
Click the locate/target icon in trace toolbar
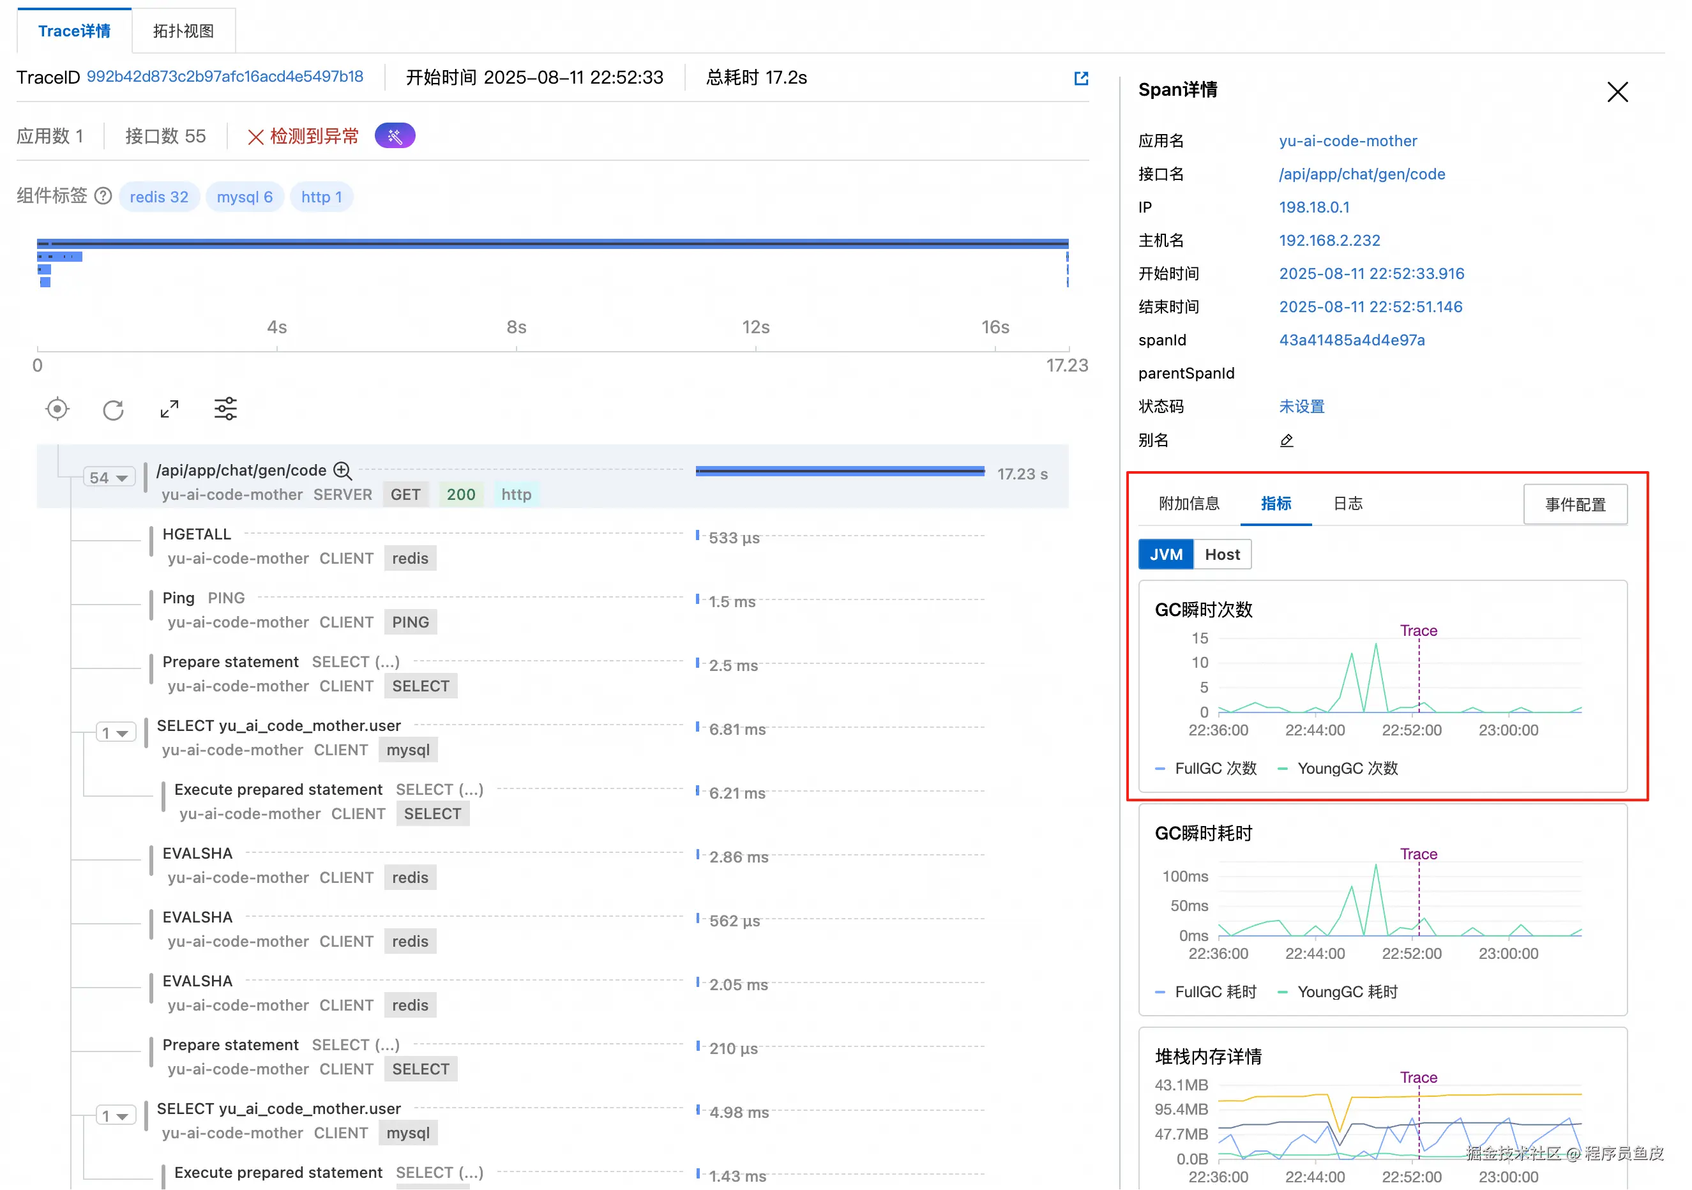click(57, 409)
